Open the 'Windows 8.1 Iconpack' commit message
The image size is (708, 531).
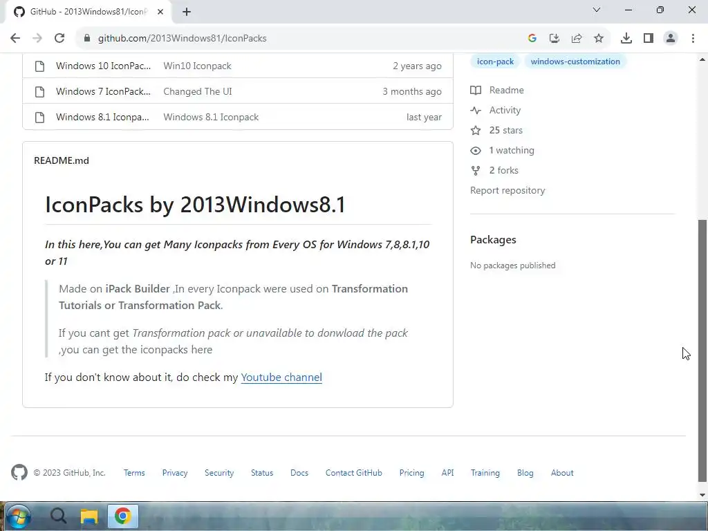click(x=211, y=118)
